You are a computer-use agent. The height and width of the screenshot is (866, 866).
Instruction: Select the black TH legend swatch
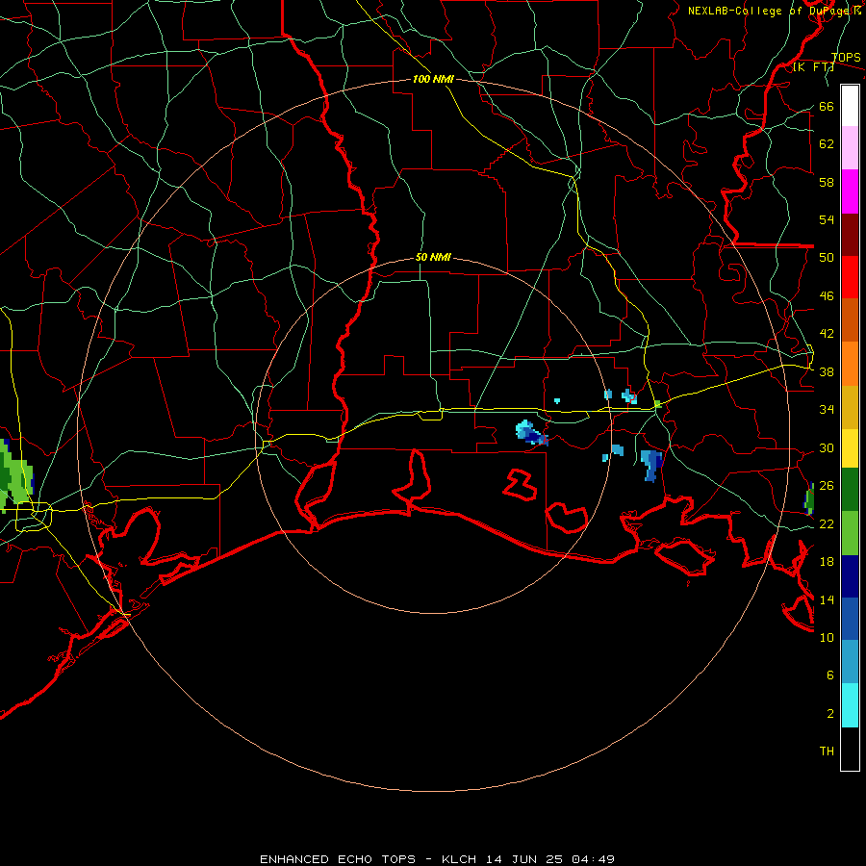click(x=850, y=749)
